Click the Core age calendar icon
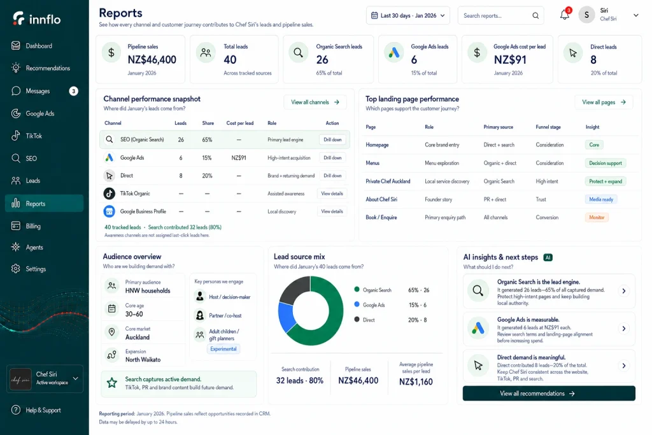 click(111, 308)
